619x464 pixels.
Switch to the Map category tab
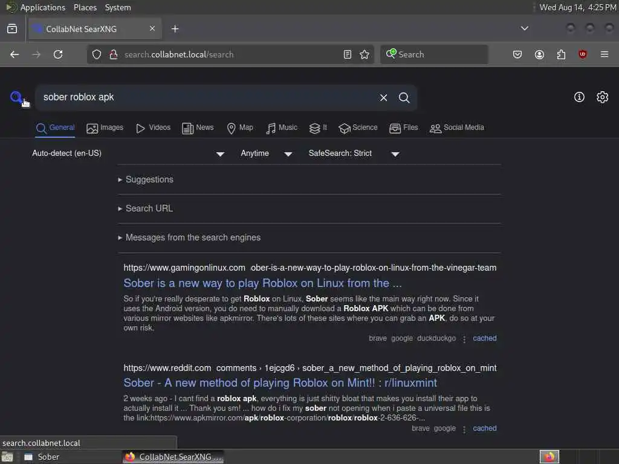[x=240, y=128]
